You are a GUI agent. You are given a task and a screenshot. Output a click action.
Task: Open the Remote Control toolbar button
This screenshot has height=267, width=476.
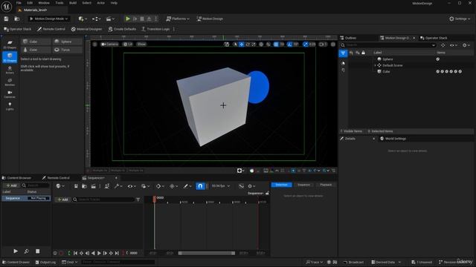point(51,29)
